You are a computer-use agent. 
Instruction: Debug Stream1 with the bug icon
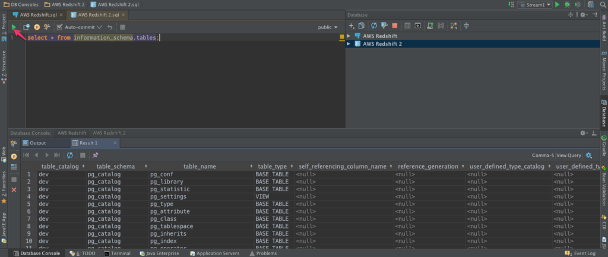(x=567, y=5)
